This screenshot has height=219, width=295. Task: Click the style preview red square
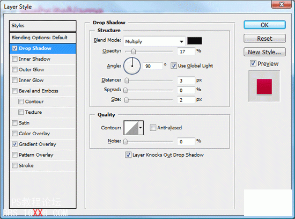point(264,86)
